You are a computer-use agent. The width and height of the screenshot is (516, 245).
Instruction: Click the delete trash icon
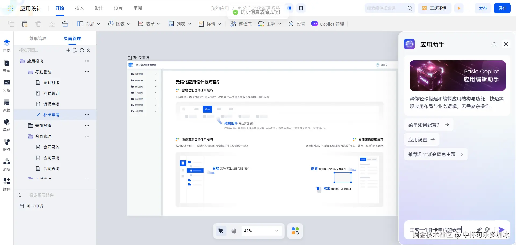tap(38, 24)
